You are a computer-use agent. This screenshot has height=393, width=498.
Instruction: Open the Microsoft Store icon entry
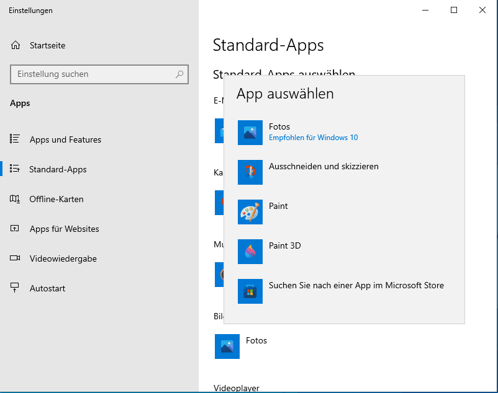pos(250,291)
